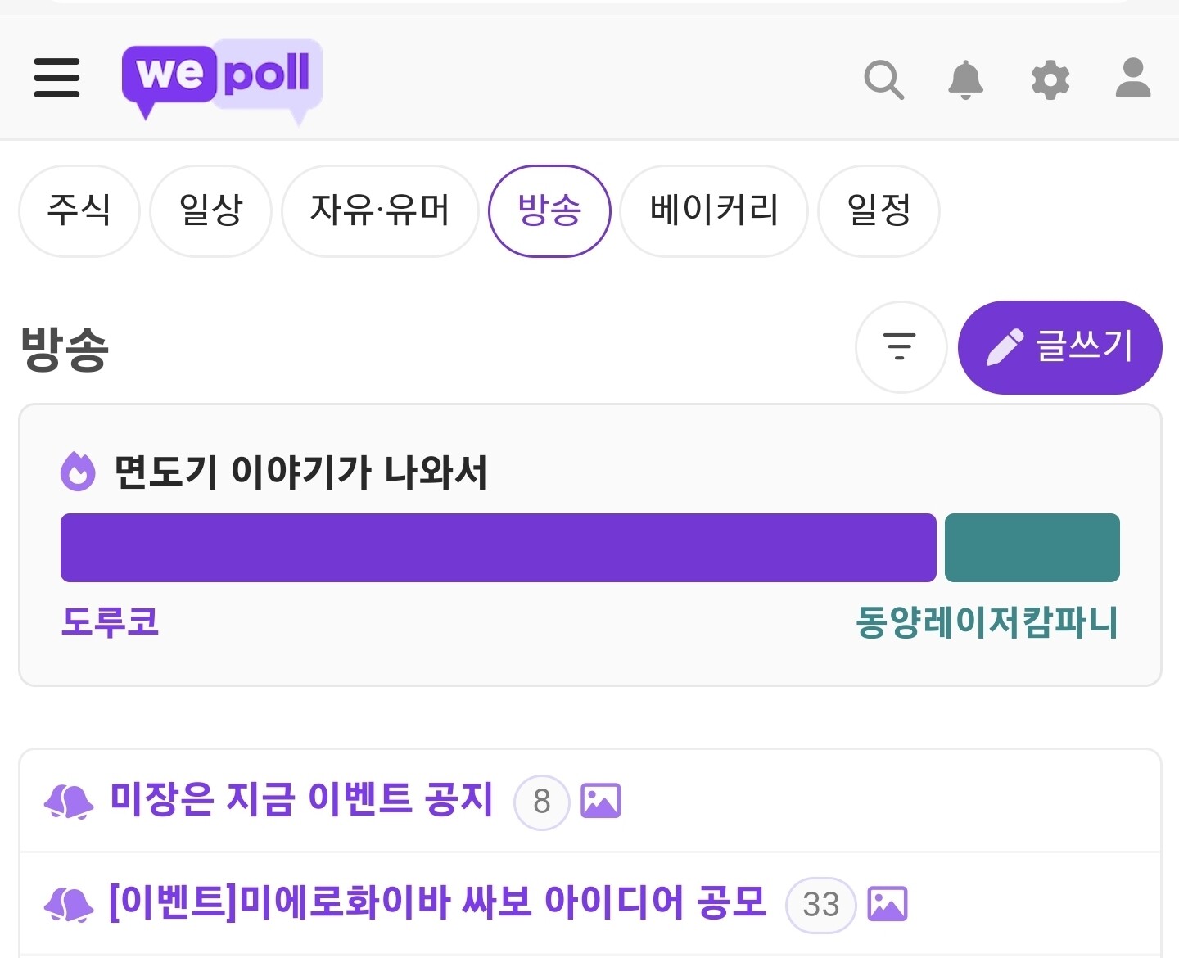Open 미장은 지금 이벤트 공지 post
This screenshot has height=958, width=1179.
(301, 800)
